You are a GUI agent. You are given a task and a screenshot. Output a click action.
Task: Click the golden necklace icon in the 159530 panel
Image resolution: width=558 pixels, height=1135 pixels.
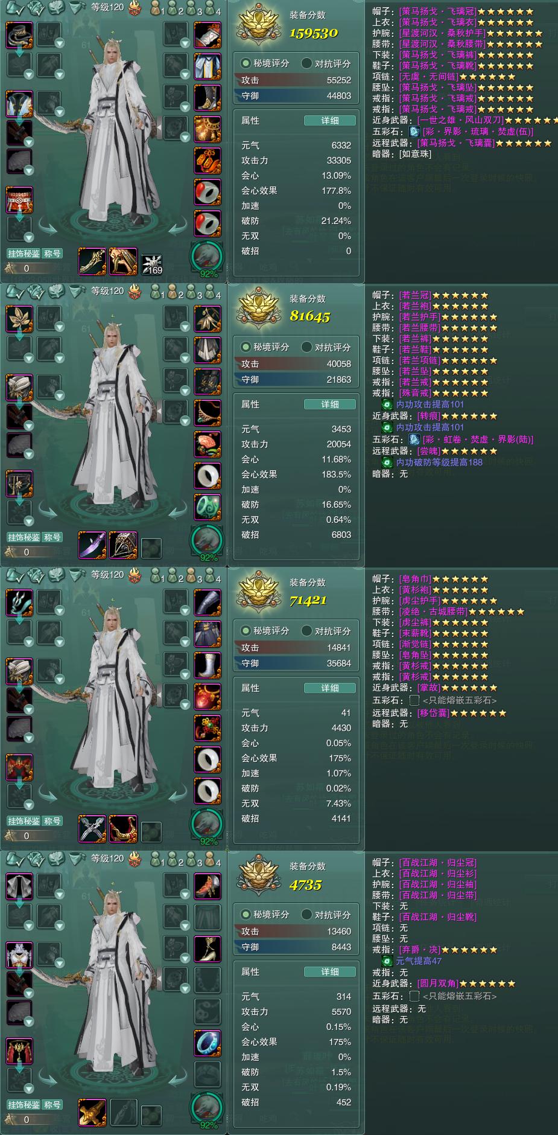(207, 129)
